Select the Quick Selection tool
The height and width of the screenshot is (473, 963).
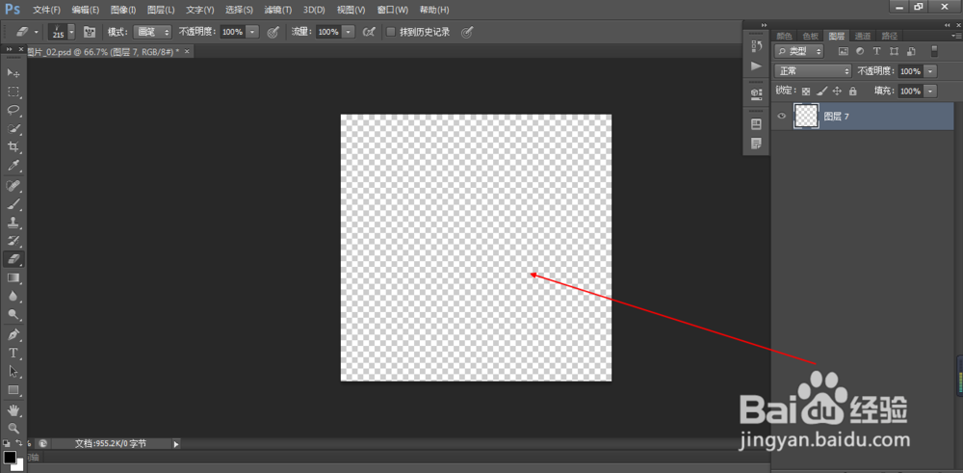(13, 128)
